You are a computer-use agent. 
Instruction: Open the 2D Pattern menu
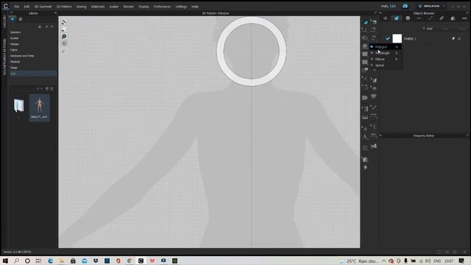(64, 7)
